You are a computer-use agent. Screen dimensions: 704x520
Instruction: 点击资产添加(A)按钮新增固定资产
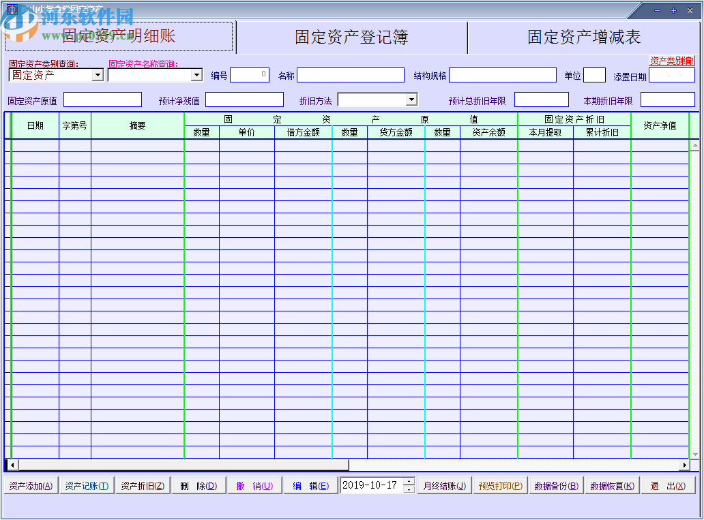30,485
